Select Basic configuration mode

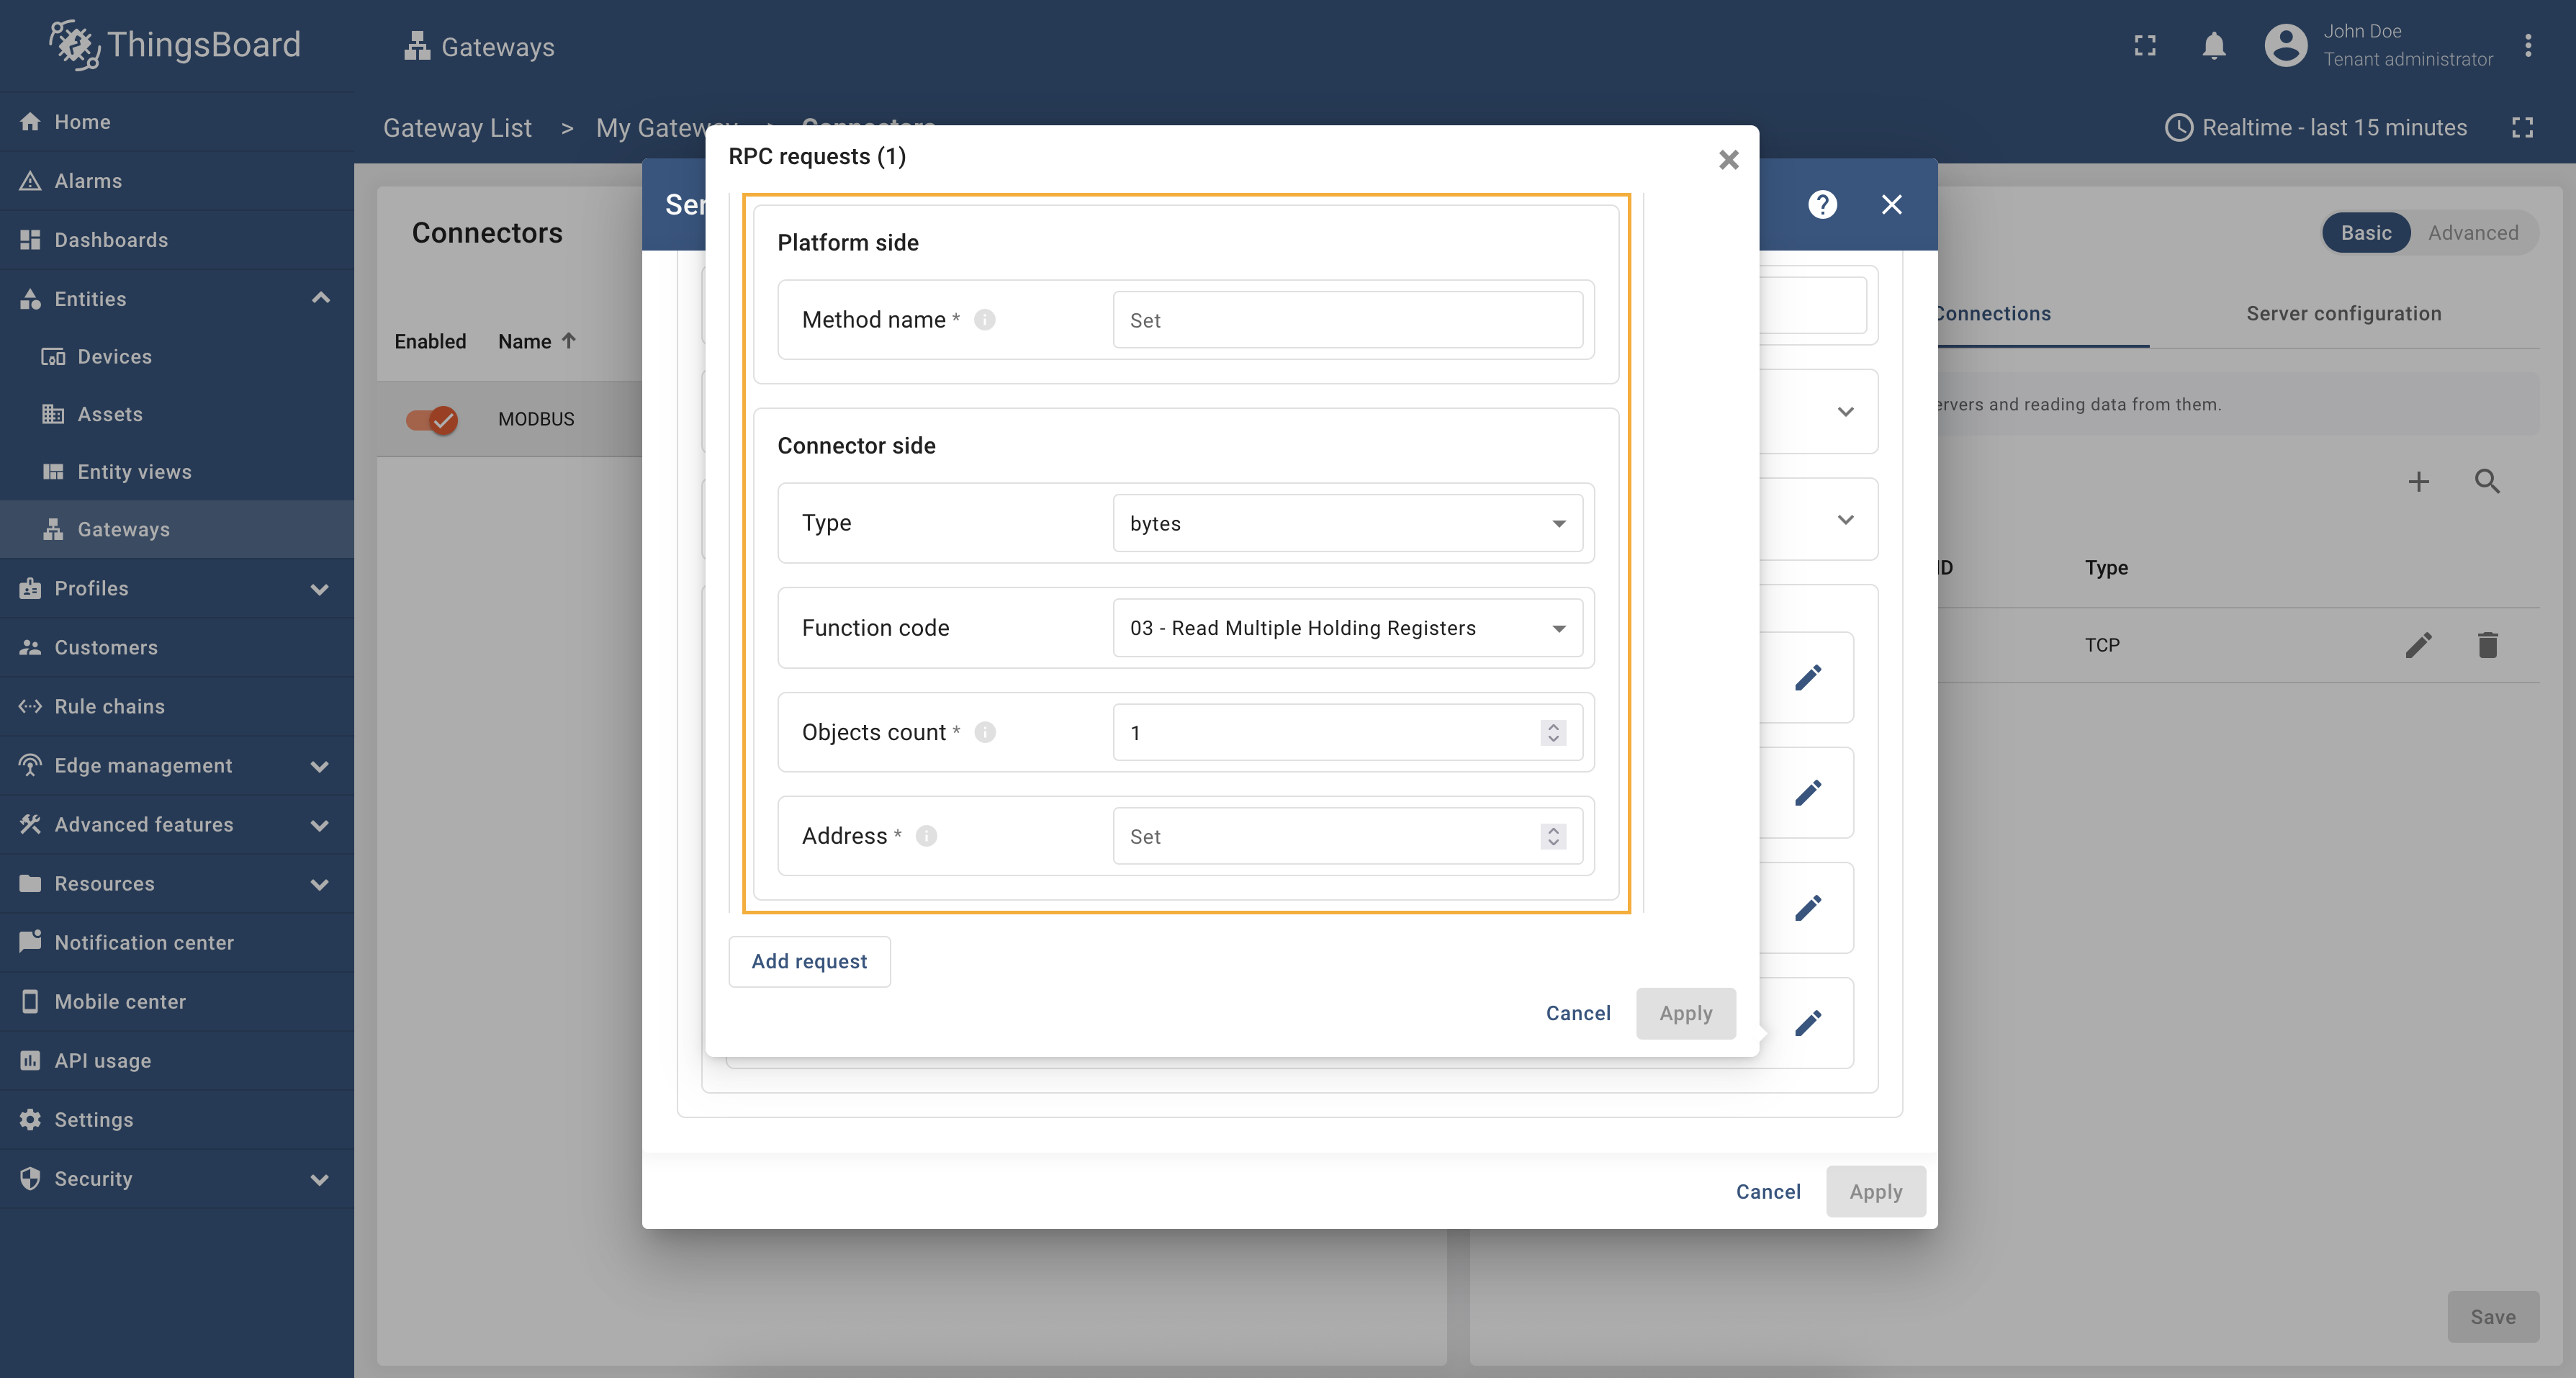coord(2365,233)
